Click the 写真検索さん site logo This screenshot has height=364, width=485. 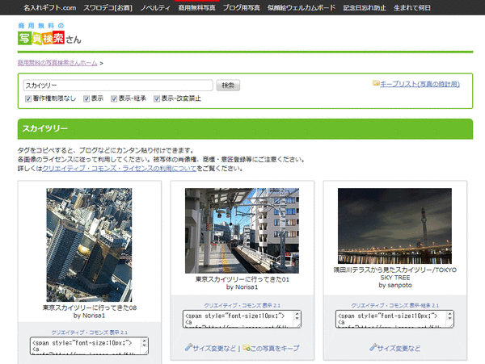tap(49, 34)
